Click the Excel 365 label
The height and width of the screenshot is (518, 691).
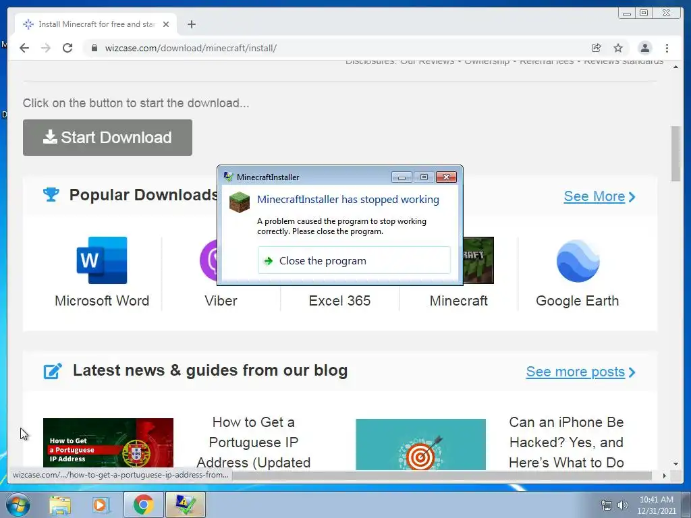339,301
